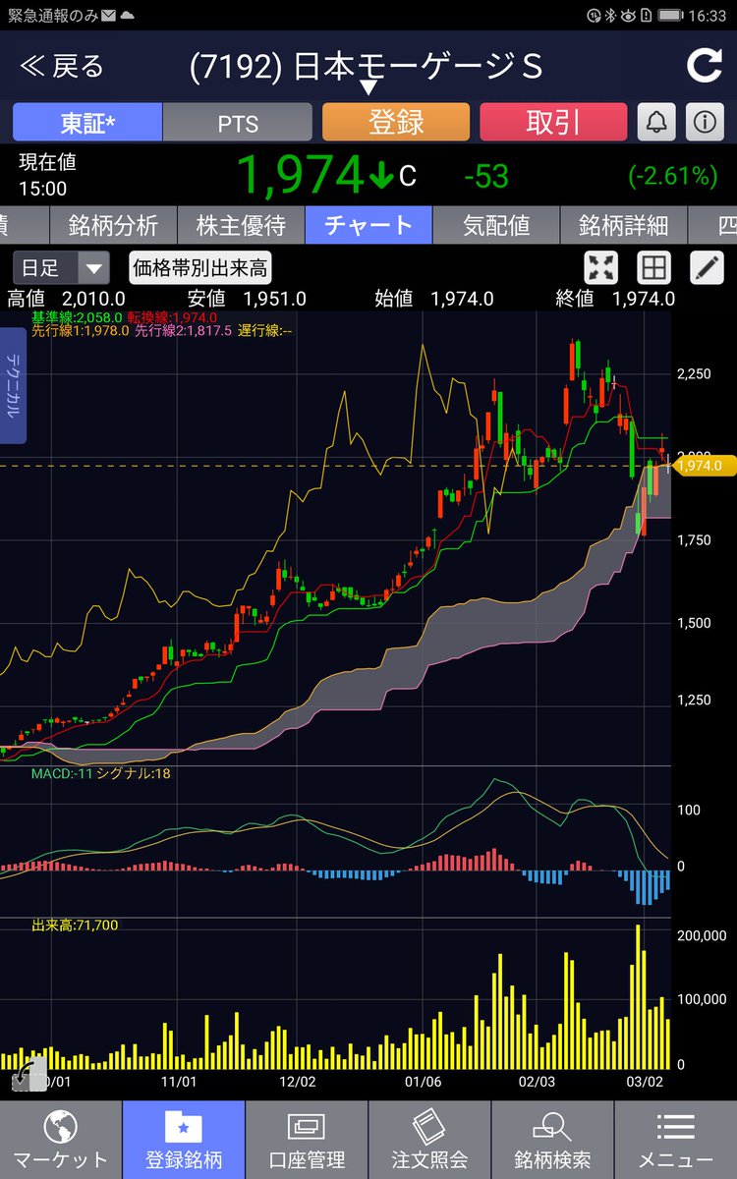
Task: Tap the (-2.61%) percent change
Action: (x=672, y=176)
